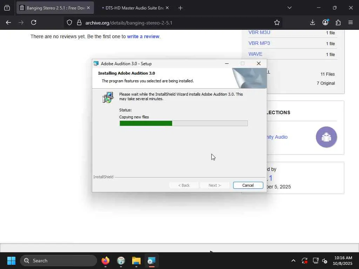Viewport: 359px width, 269px height.
Task: Show hidden system tray icons
Action: pos(293,261)
